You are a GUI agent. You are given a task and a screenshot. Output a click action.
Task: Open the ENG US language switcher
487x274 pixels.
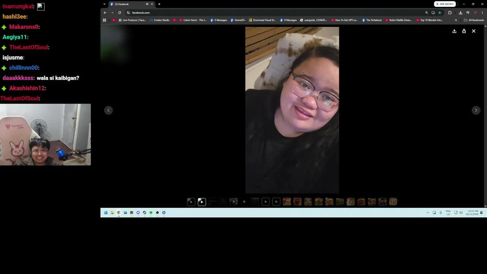coord(448,213)
